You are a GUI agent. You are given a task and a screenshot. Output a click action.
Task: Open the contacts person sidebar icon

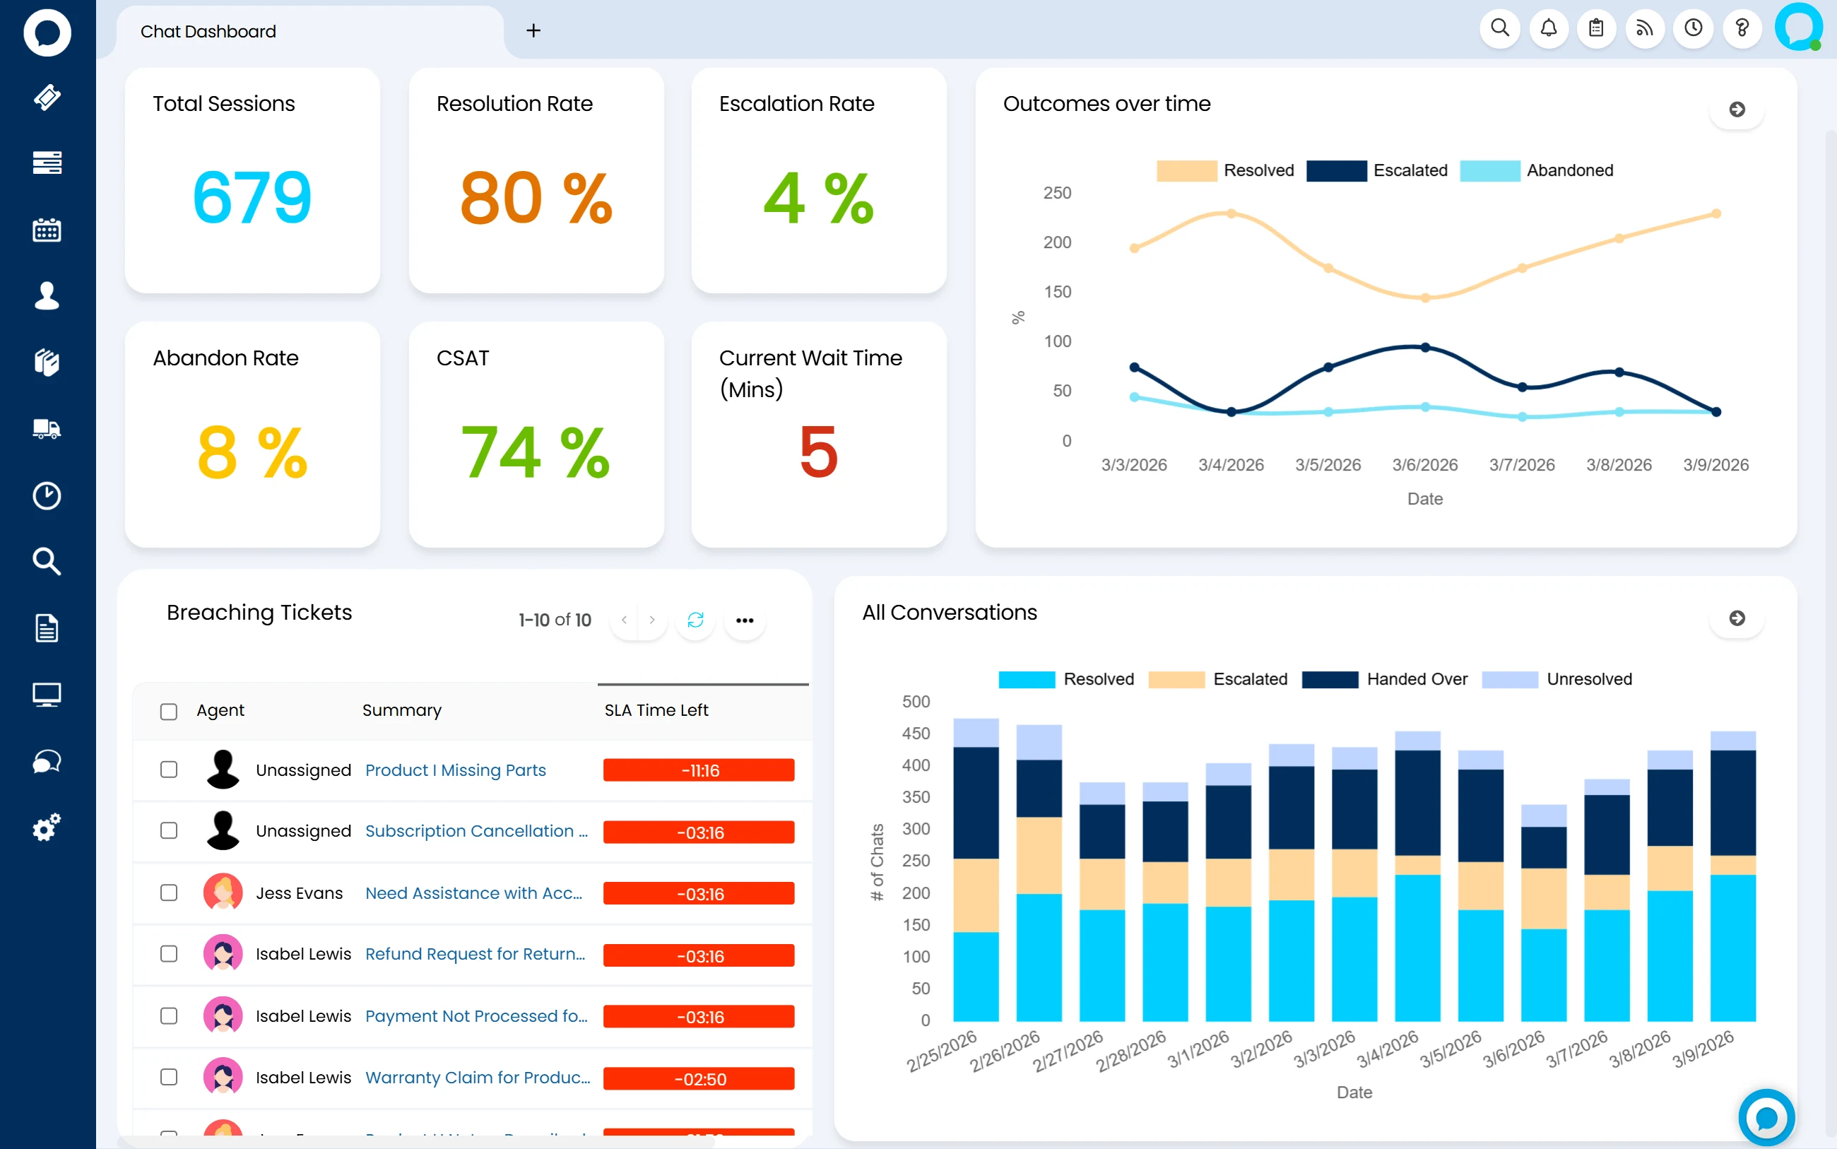tap(47, 295)
